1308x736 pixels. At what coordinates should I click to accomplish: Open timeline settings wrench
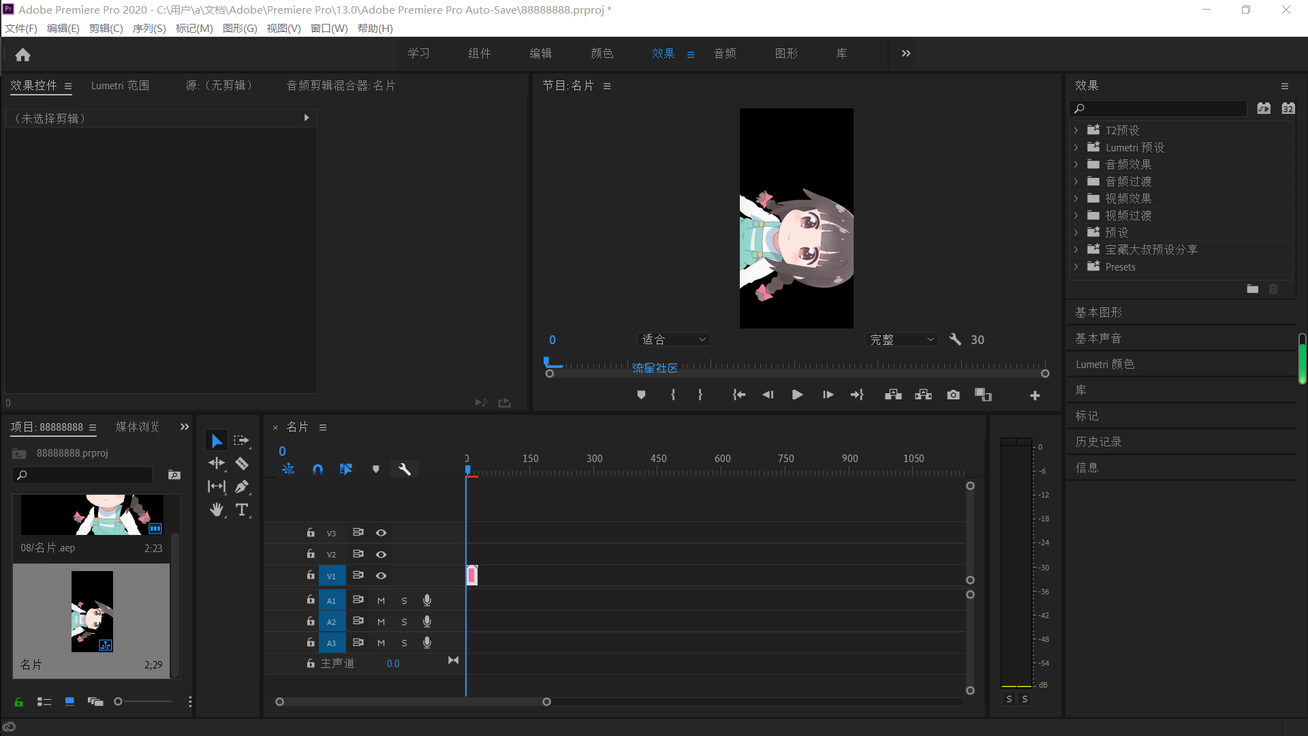(405, 469)
